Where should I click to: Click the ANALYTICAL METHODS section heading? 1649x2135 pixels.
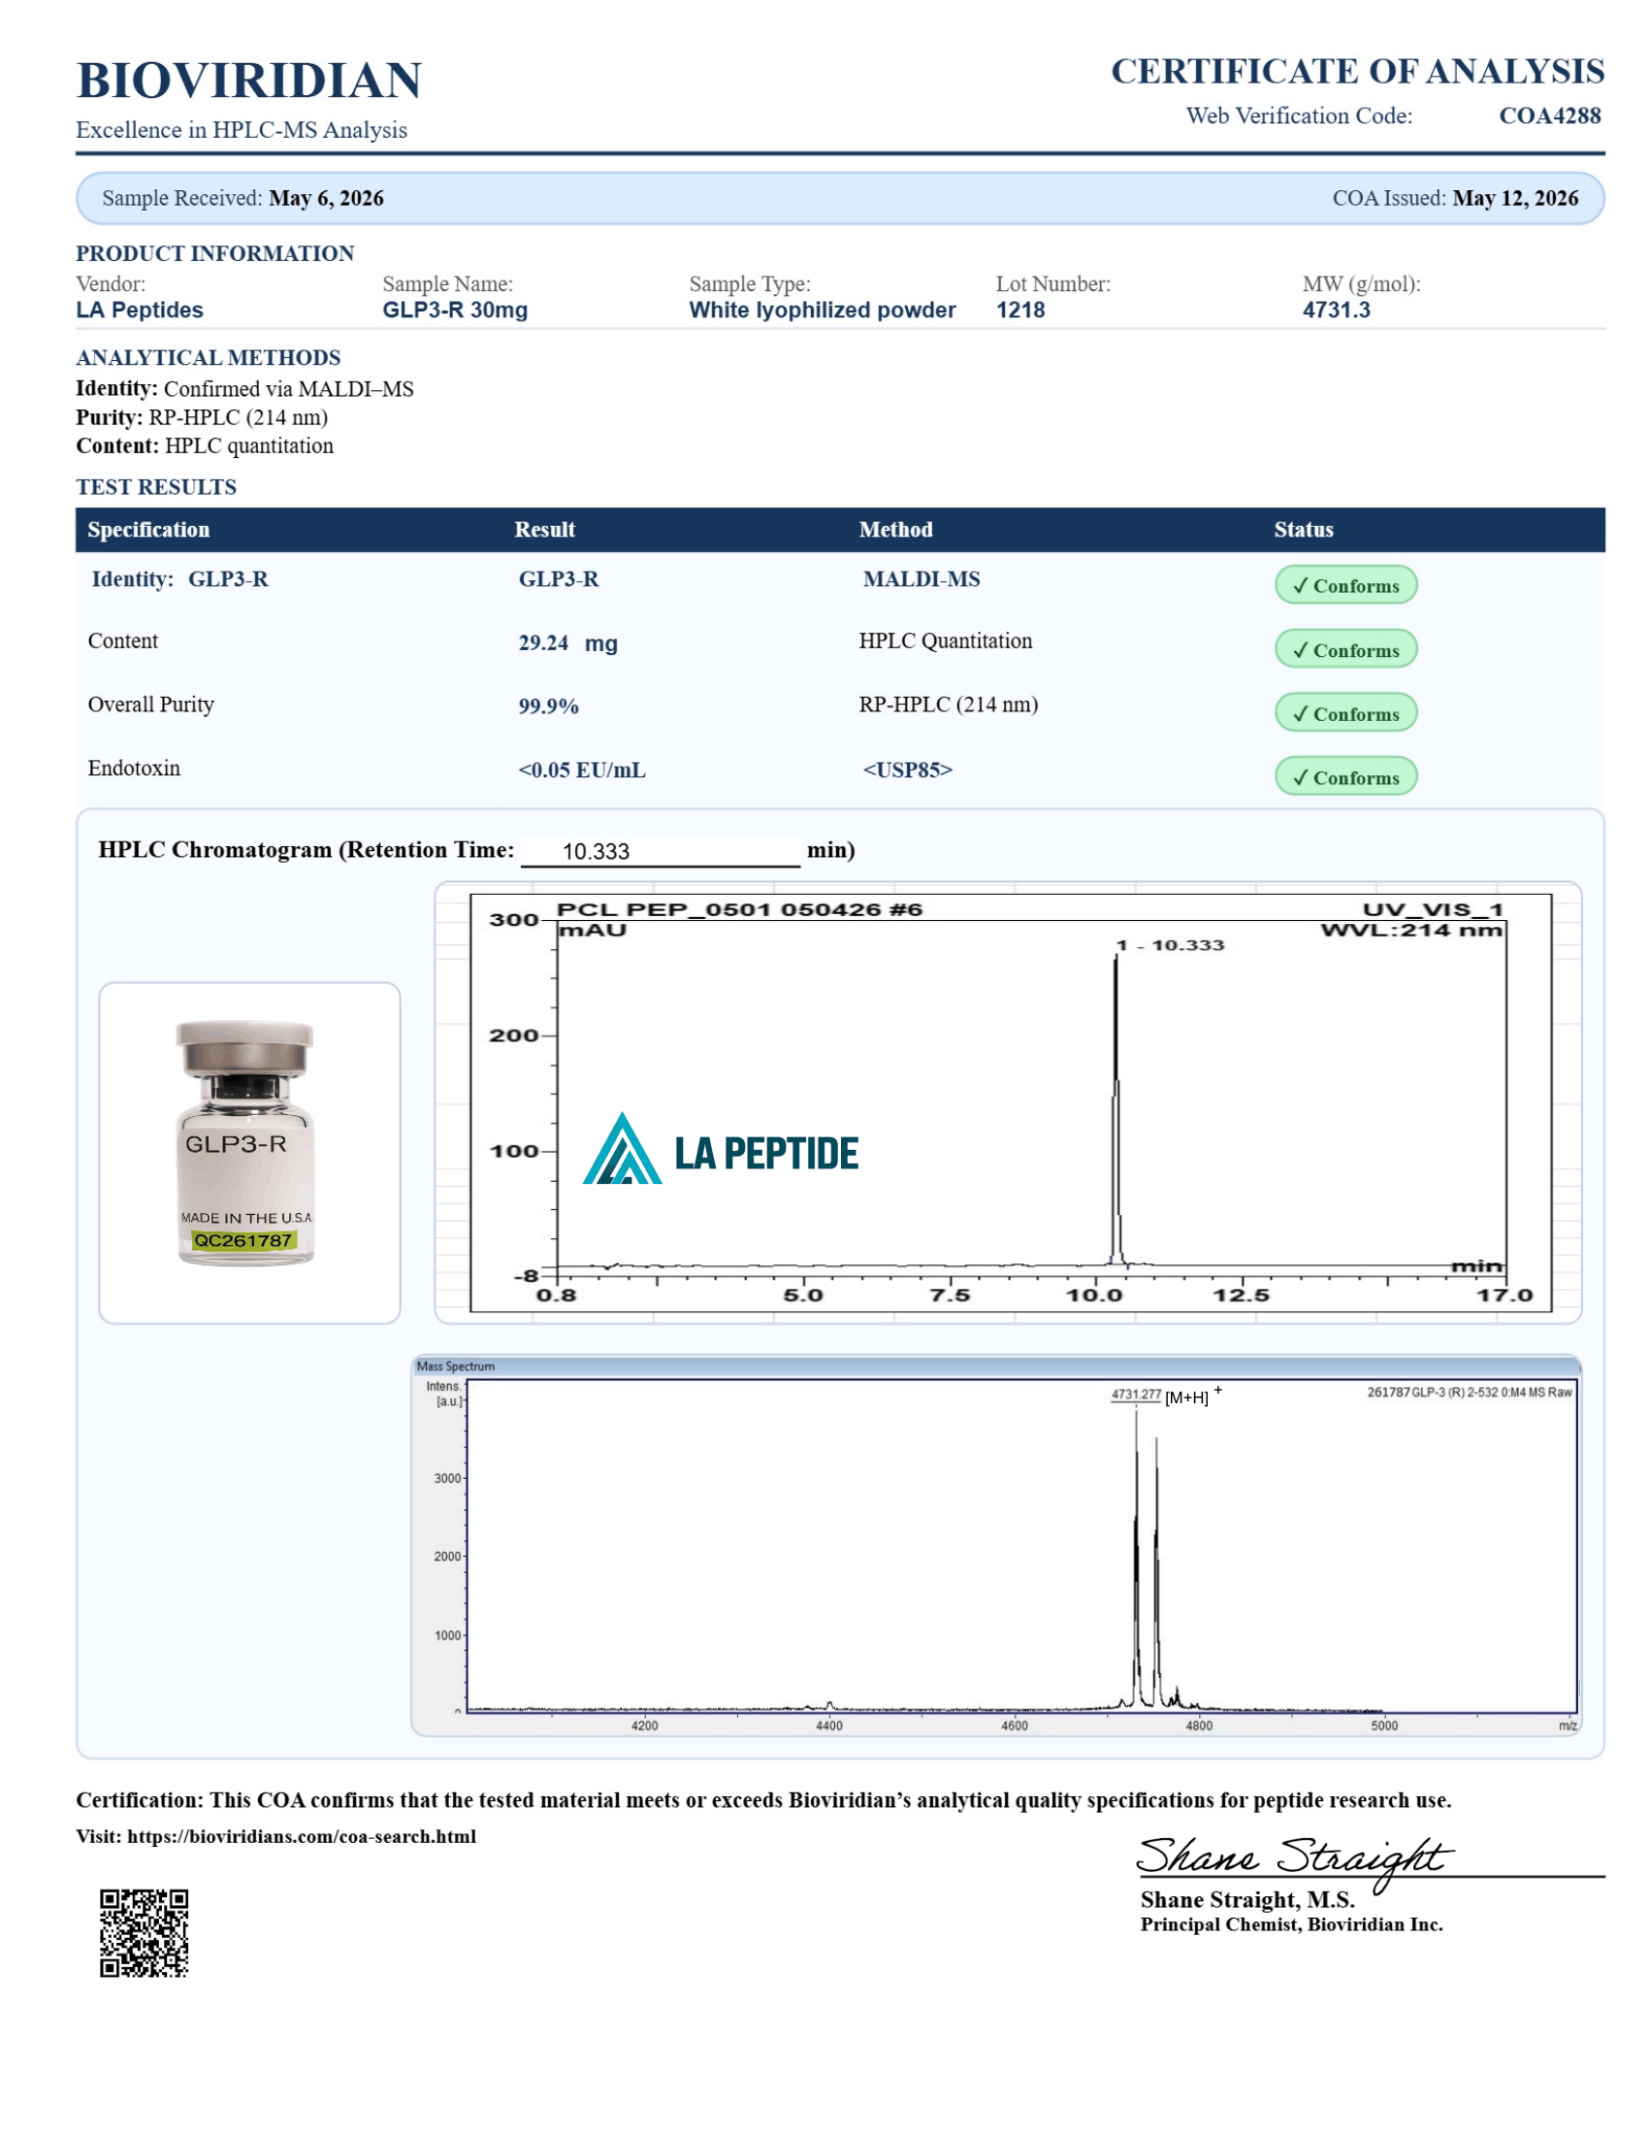click(x=209, y=358)
